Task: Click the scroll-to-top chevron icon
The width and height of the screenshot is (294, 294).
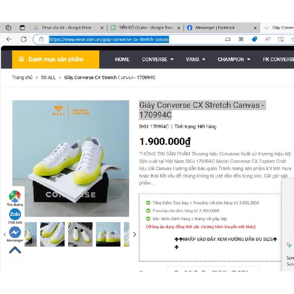Action: 15,250
